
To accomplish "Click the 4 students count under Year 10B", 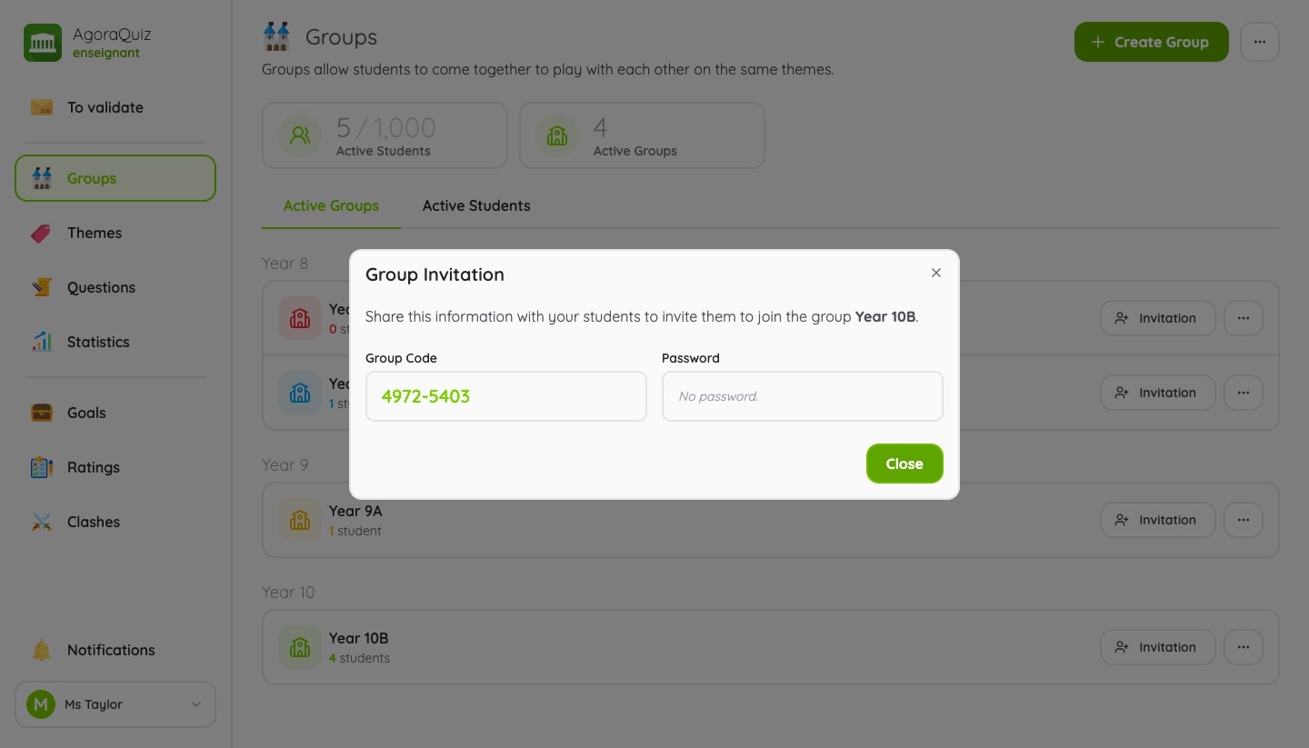I will click(x=359, y=658).
